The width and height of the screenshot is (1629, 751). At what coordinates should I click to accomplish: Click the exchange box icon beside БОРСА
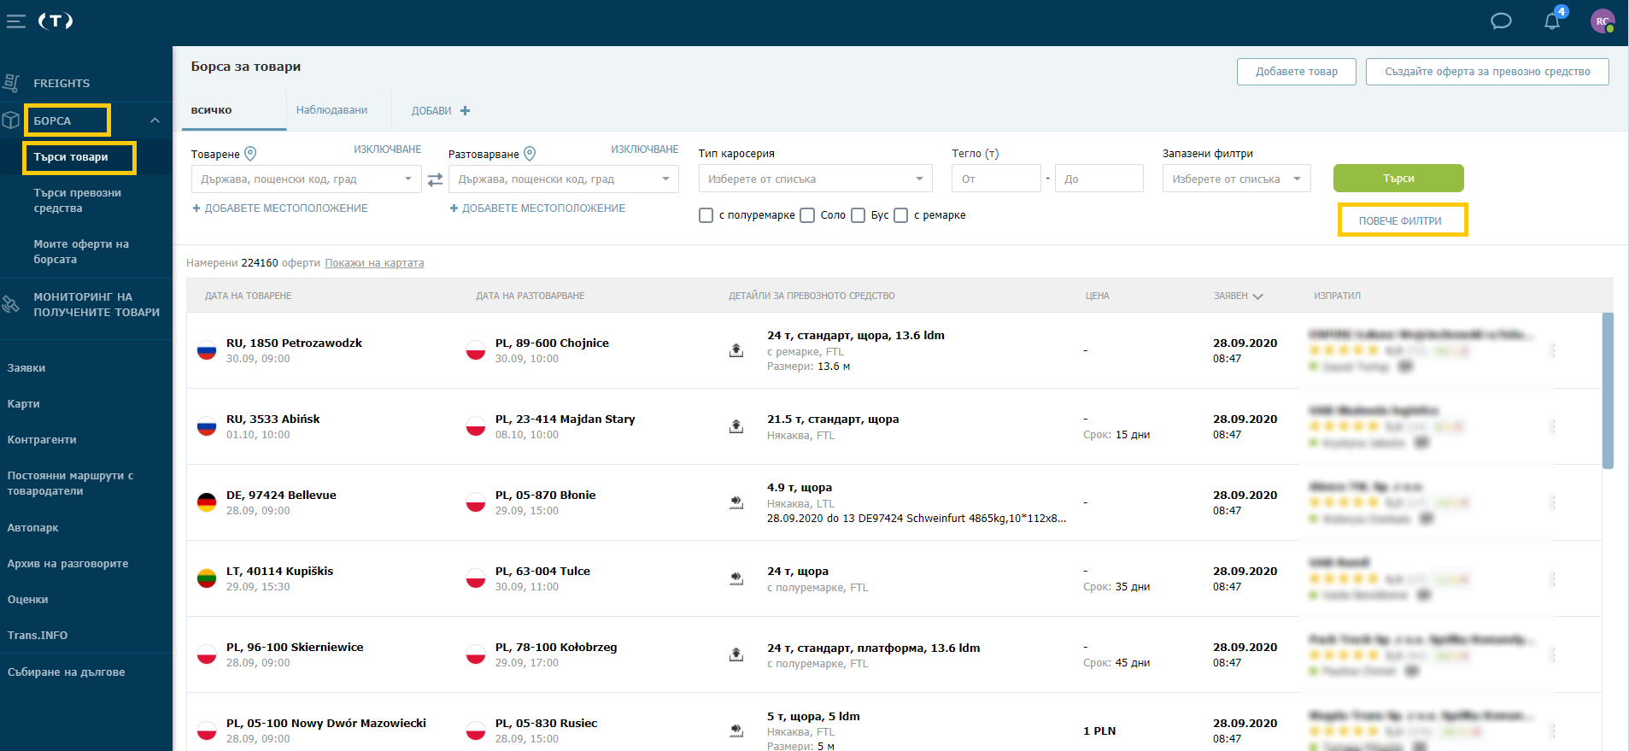pyautogui.click(x=11, y=120)
